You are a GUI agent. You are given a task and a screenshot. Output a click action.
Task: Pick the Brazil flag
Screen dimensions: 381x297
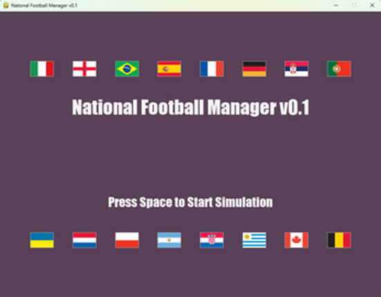127,68
